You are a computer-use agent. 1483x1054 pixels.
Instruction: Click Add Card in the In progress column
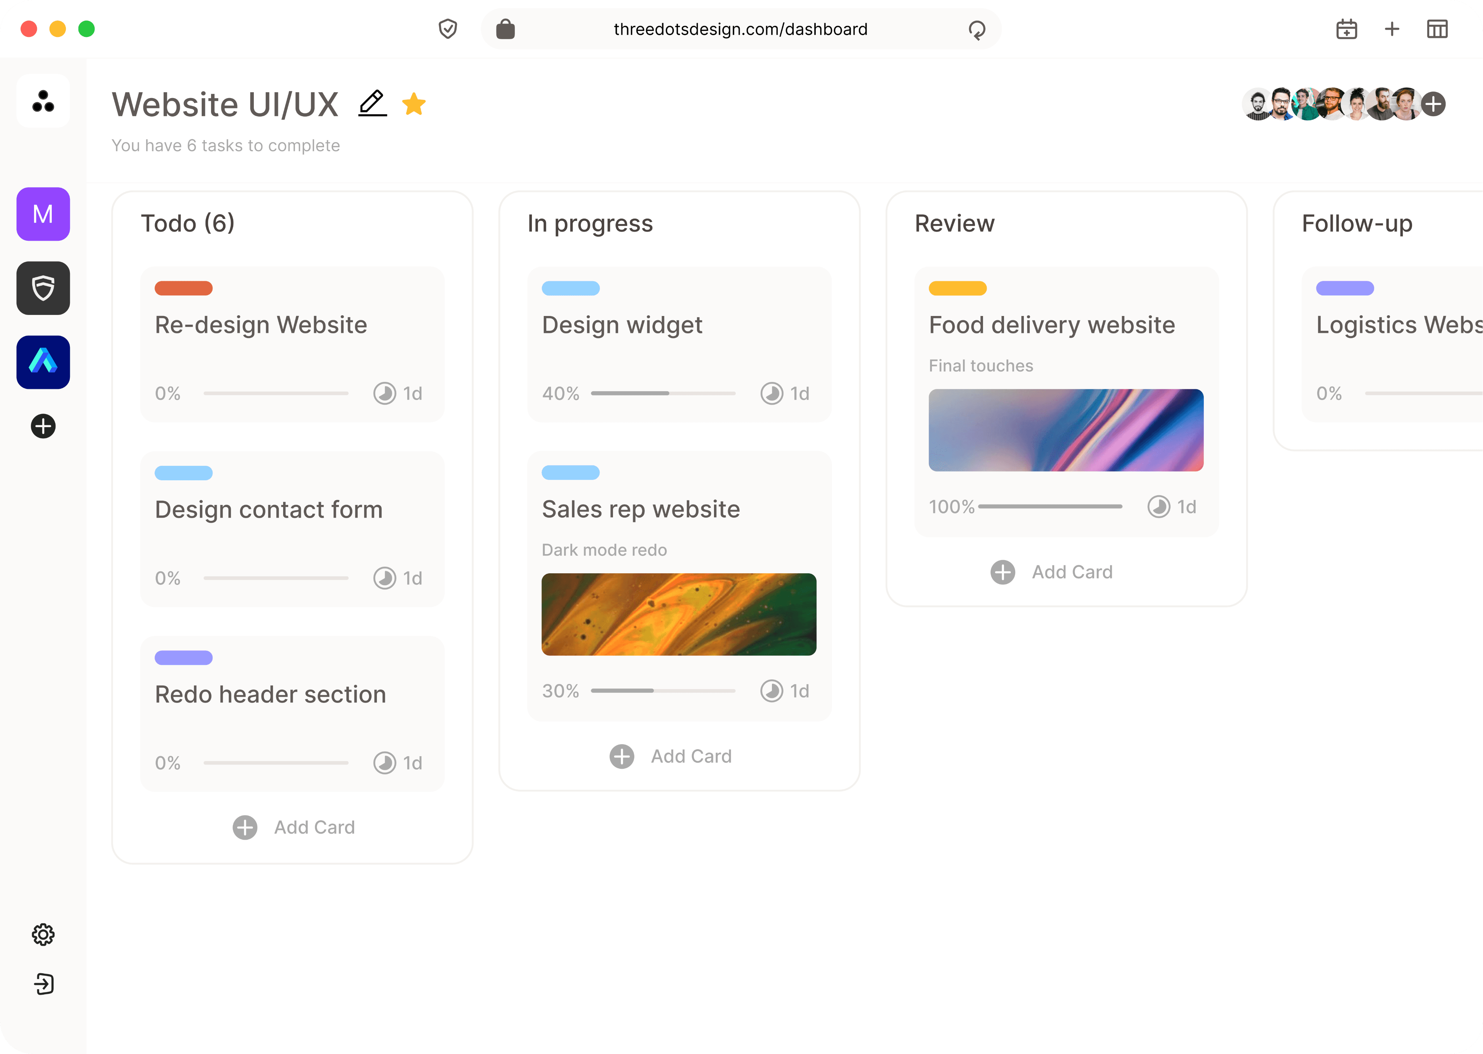click(x=671, y=756)
